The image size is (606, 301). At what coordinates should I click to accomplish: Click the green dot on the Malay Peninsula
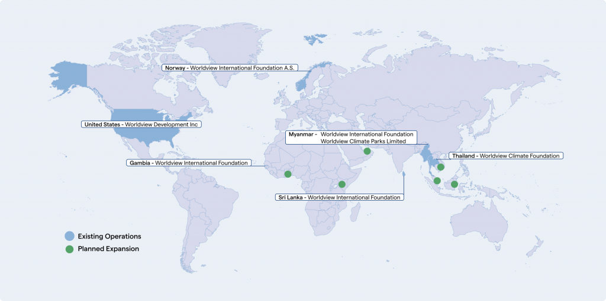(x=437, y=181)
